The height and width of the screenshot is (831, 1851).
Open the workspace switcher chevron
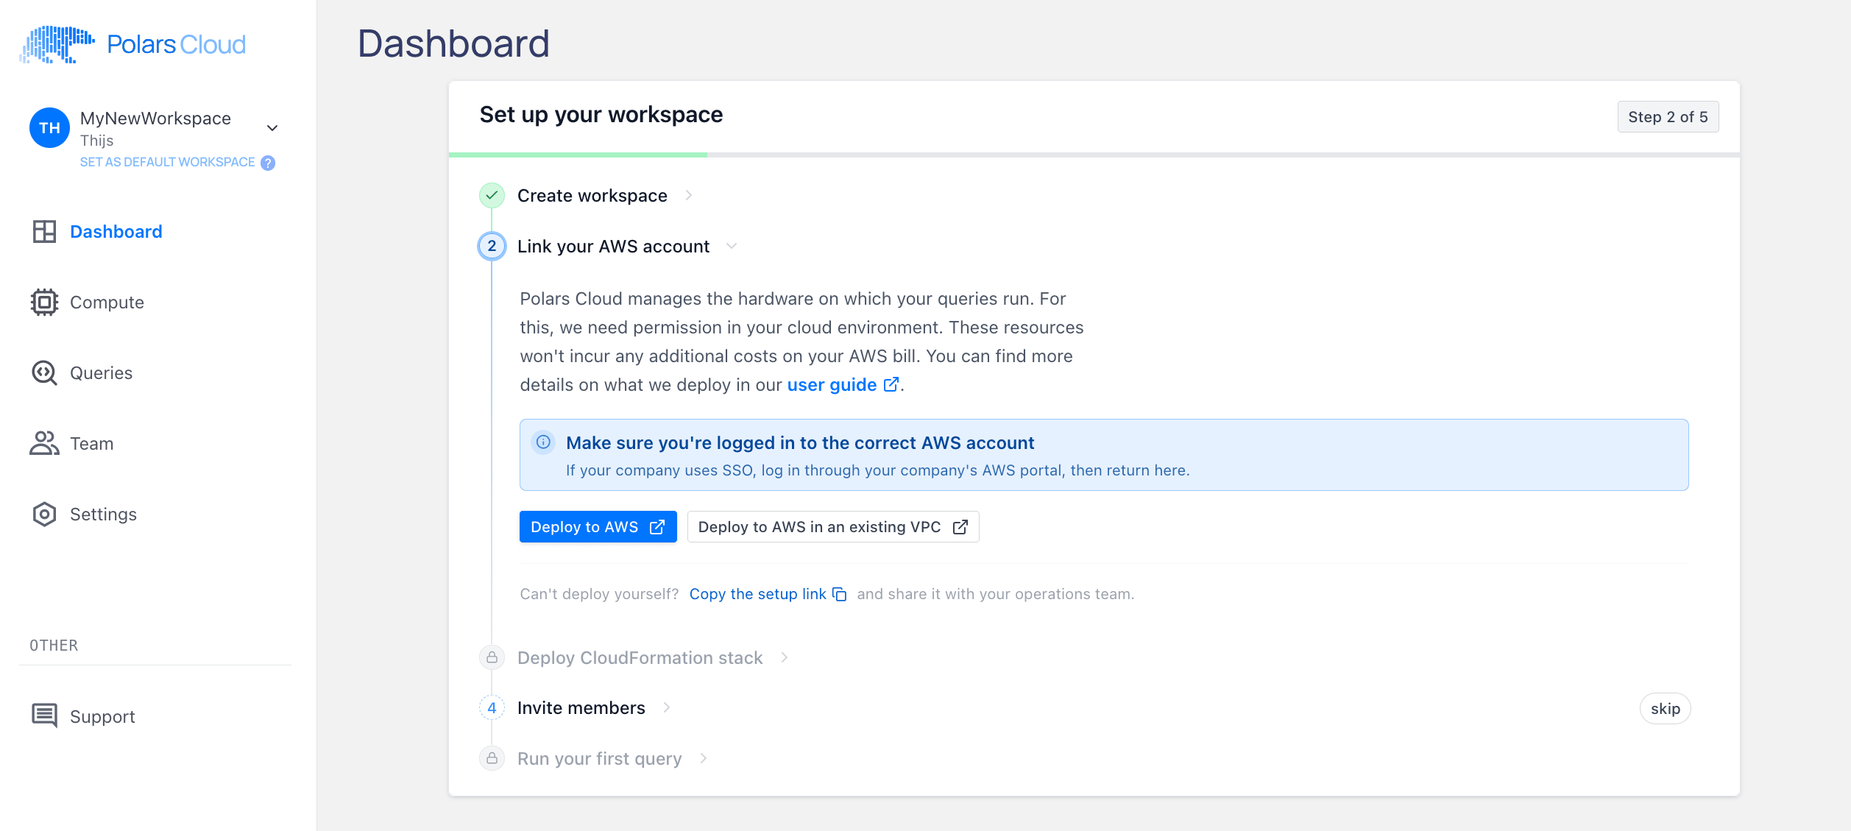point(272,128)
